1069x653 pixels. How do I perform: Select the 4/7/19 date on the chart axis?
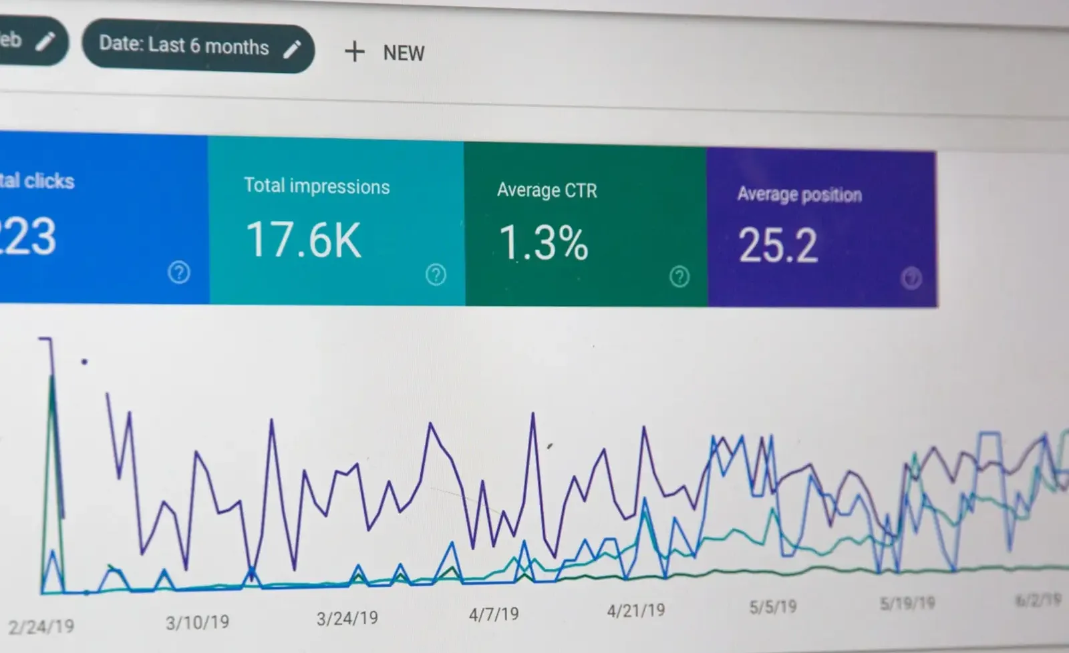(x=494, y=614)
